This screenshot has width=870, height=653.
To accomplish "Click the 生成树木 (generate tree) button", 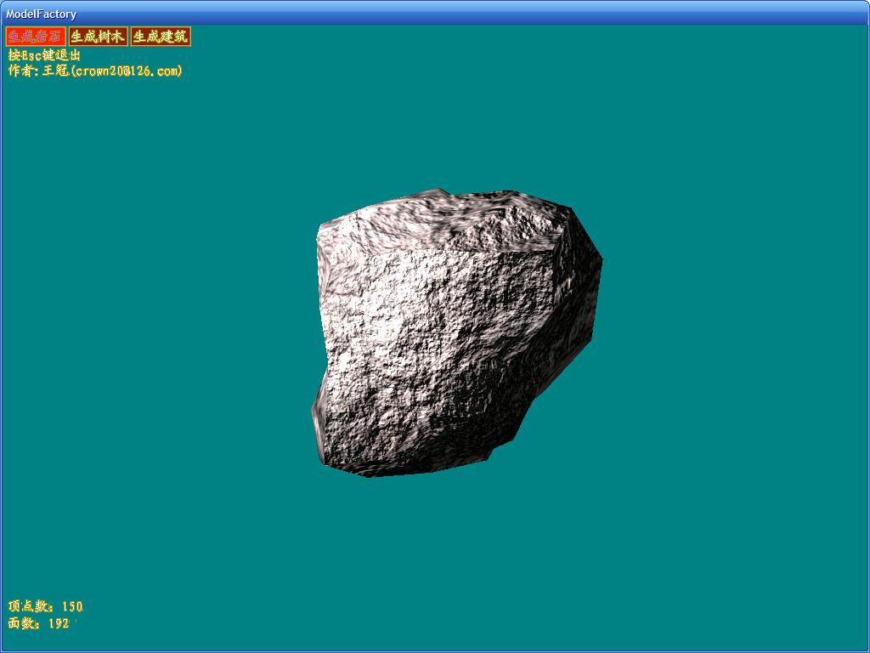I will [x=99, y=37].
